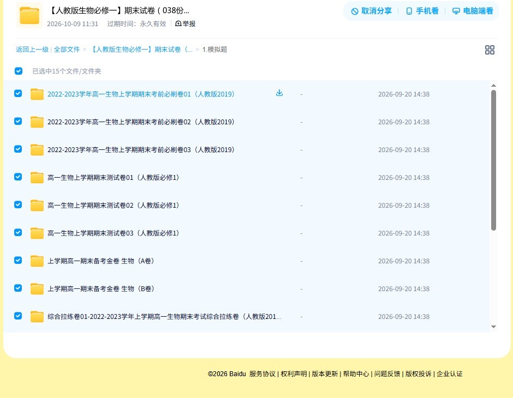Image resolution: width=513 pixels, height=398 pixels.
Task: Open 综合拉练卷01-2022-2023学年 folder name
Action: [x=165, y=316]
